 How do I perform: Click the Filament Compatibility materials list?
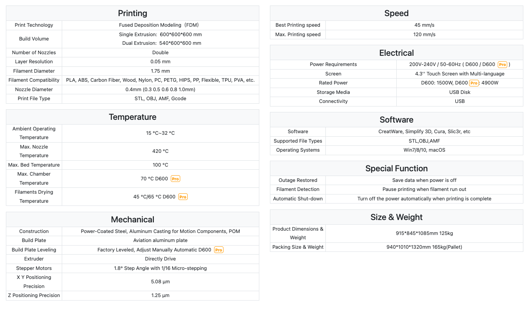[x=161, y=80]
